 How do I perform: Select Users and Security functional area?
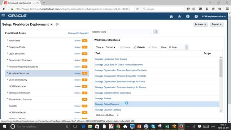(x=18, y=80)
